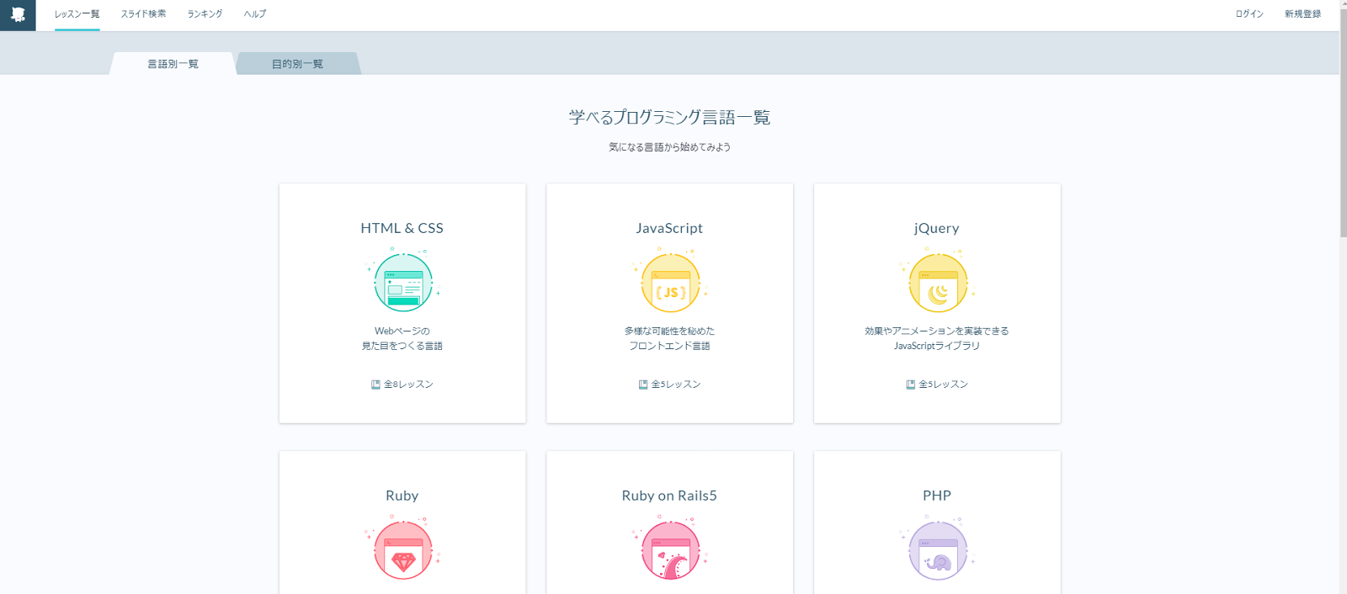The width and height of the screenshot is (1347, 594).
Task: Click the book icon in the jQuery card
Action: (910, 385)
